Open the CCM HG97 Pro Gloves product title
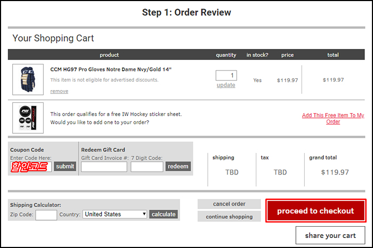Screen dimensions: 373x248 111,69
